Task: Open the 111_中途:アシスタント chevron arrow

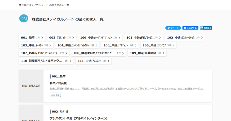Action: (109, 61)
